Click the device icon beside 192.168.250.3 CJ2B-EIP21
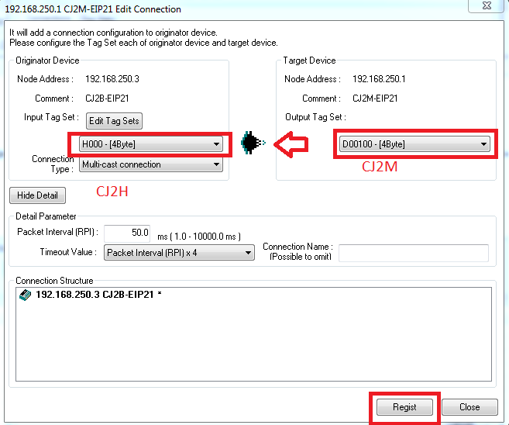509x425 pixels. pyautogui.click(x=25, y=295)
